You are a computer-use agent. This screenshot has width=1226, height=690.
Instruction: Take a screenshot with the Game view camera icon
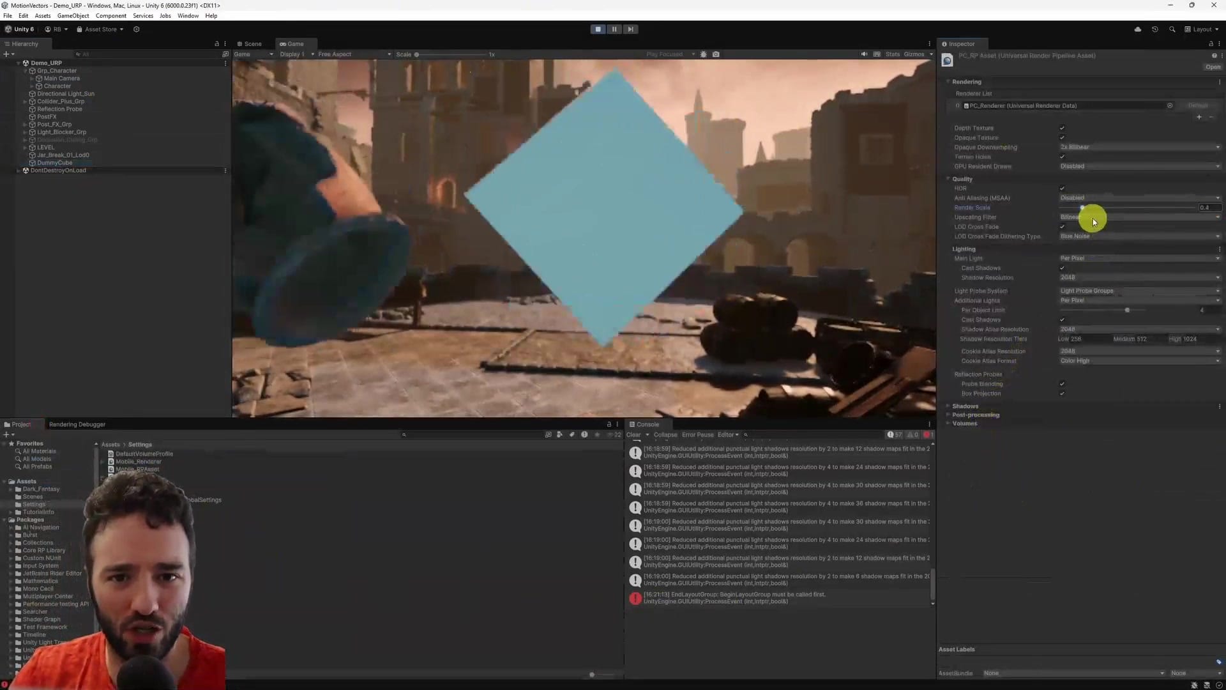pyautogui.click(x=716, y=54)
